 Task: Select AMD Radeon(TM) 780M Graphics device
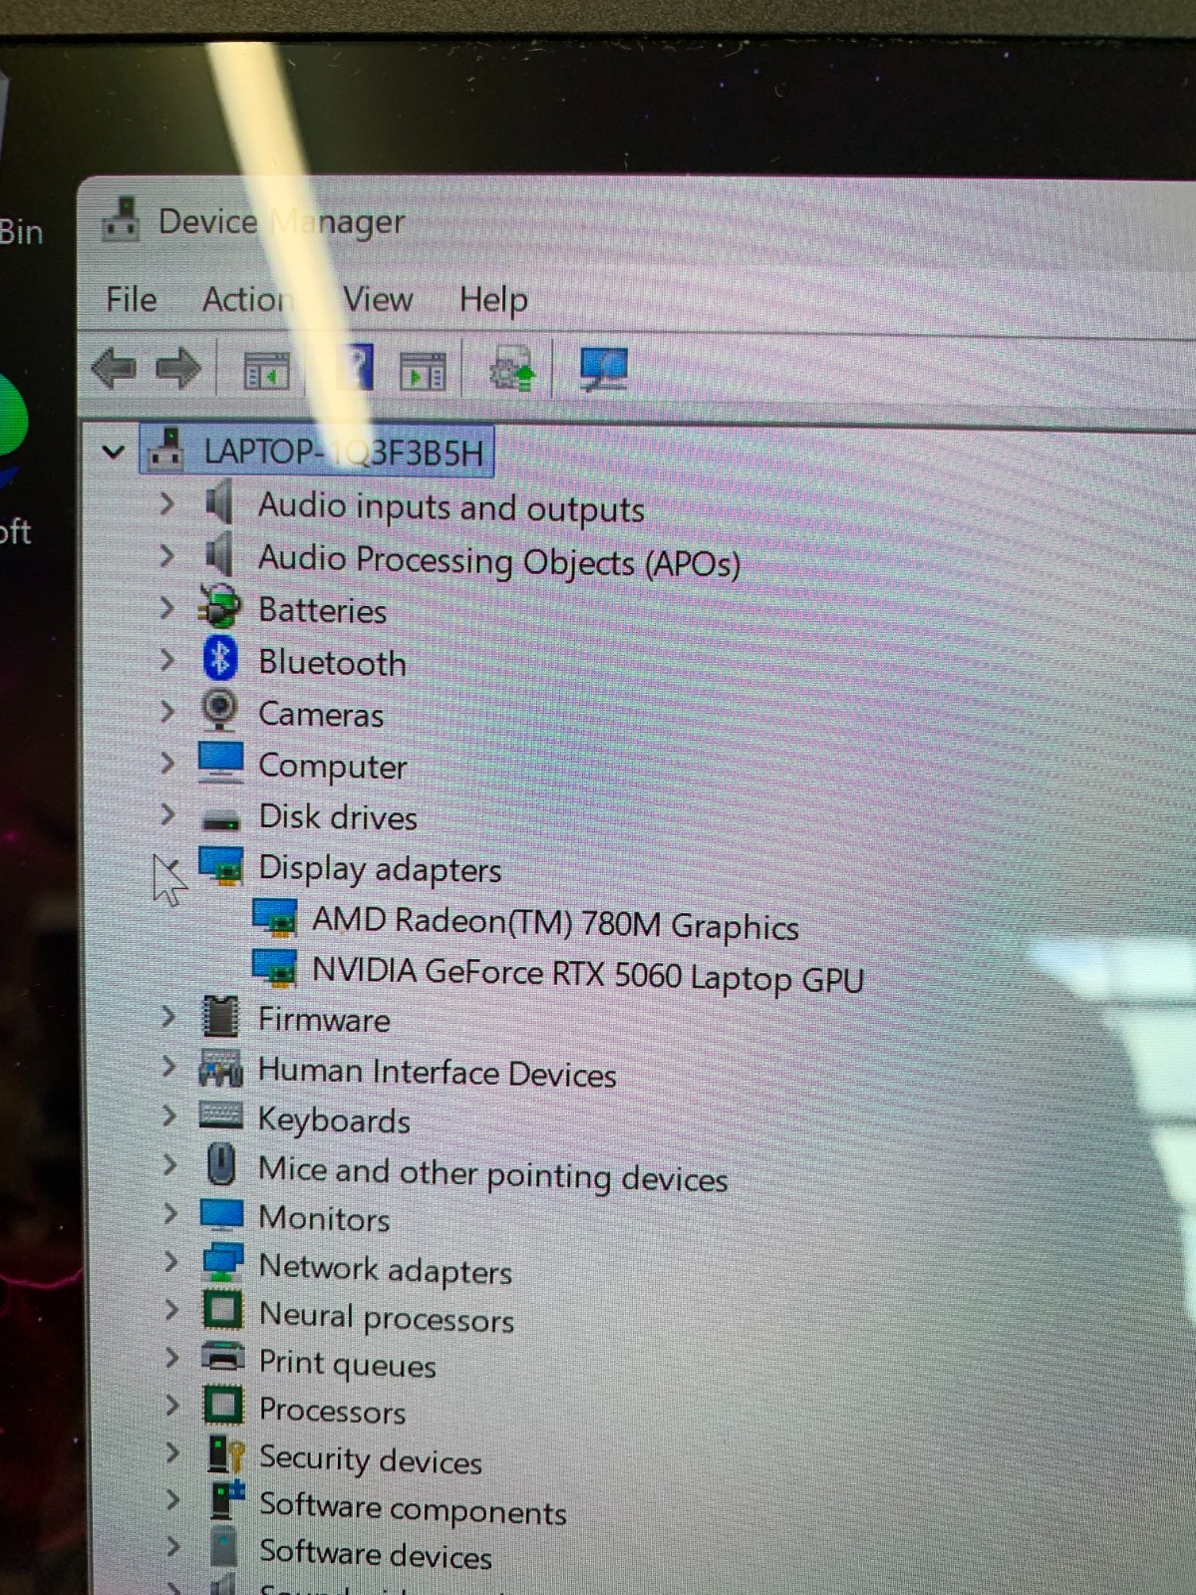coord(555,923)
